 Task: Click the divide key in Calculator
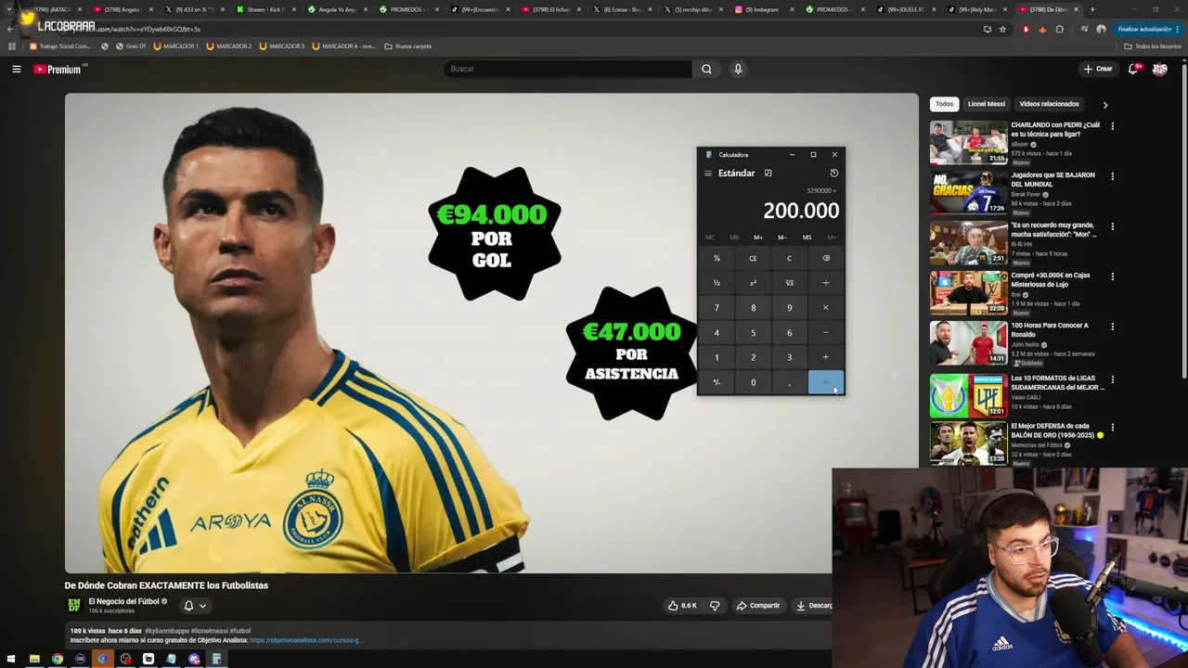click(825, 283)
